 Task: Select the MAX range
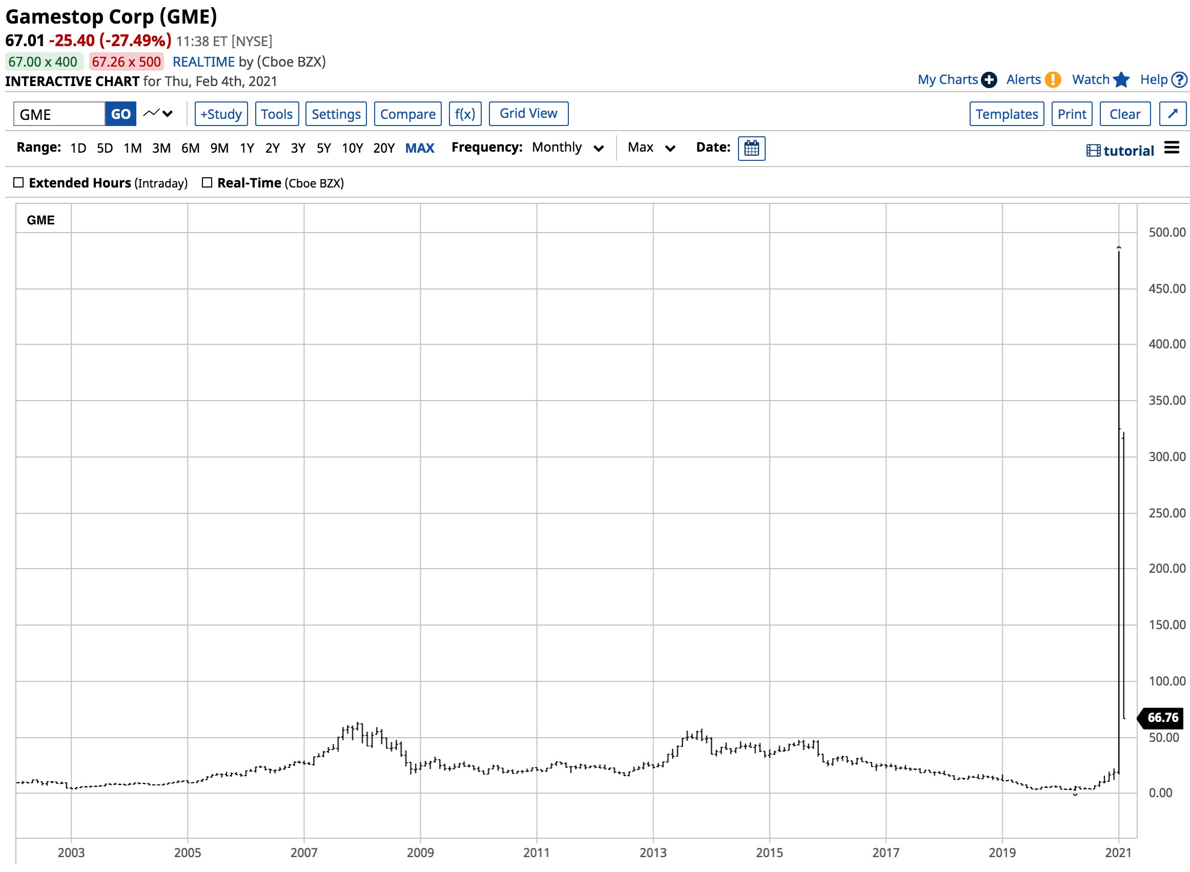[419, 148]
